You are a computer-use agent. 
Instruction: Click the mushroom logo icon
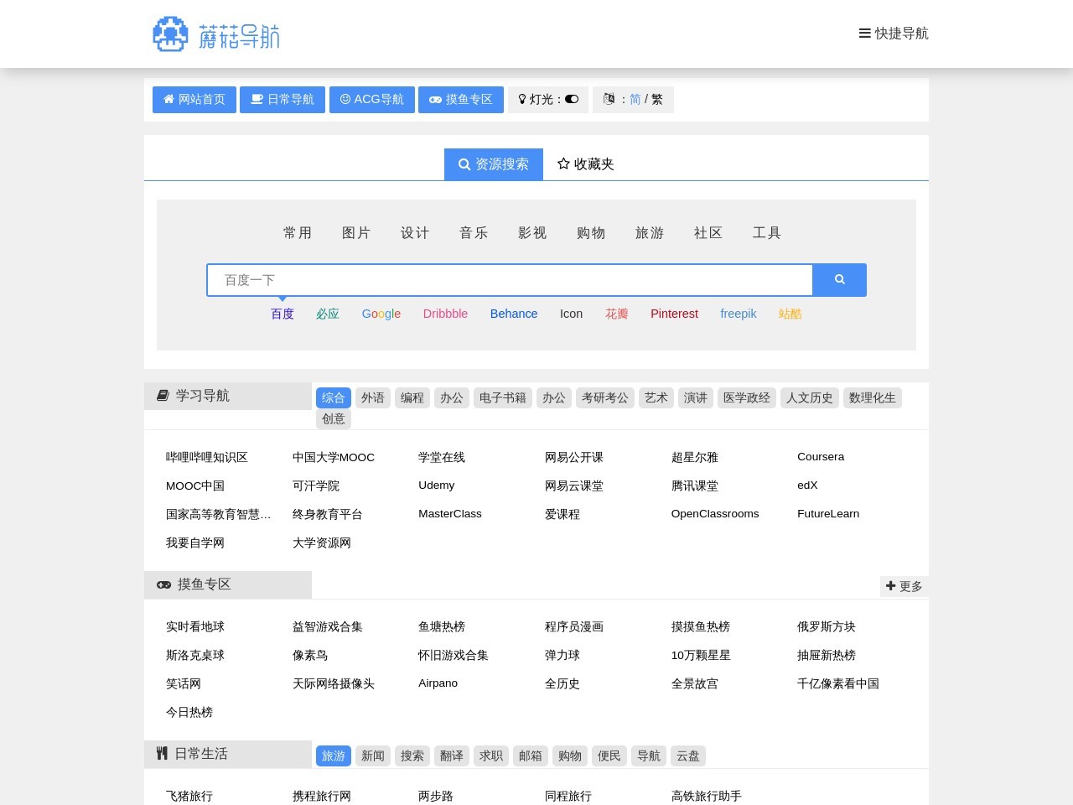point(170,34)
